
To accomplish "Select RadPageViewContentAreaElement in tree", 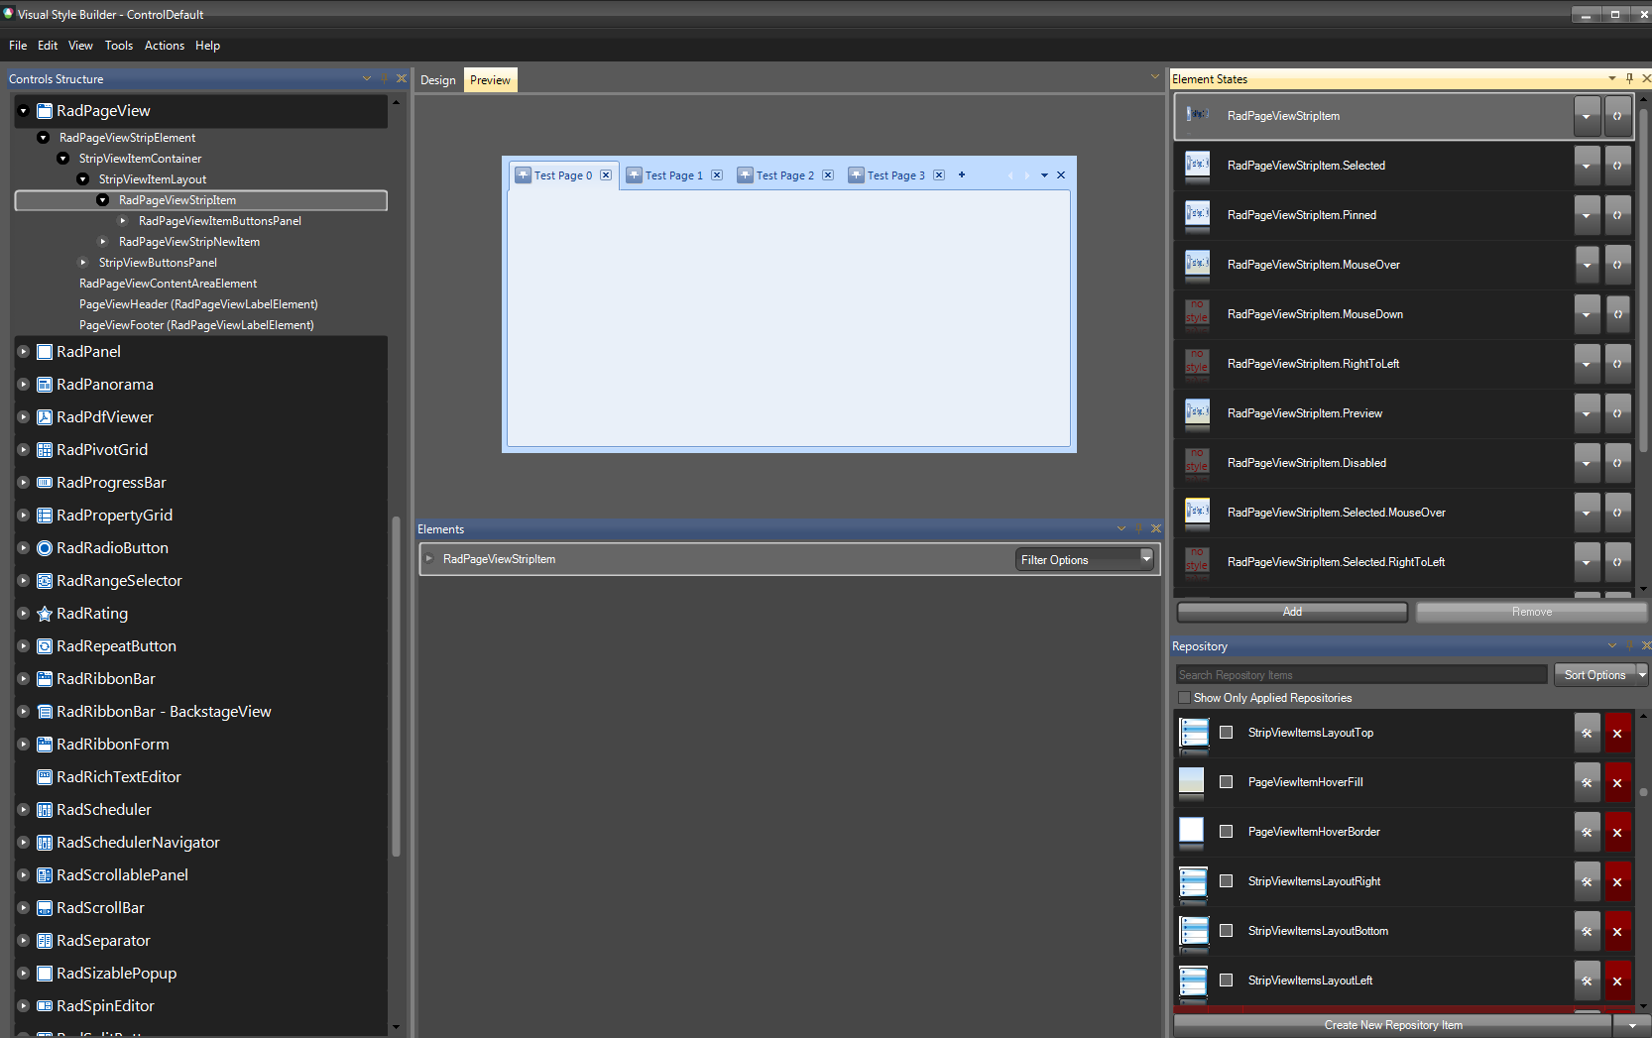I will tap(168, 284).
